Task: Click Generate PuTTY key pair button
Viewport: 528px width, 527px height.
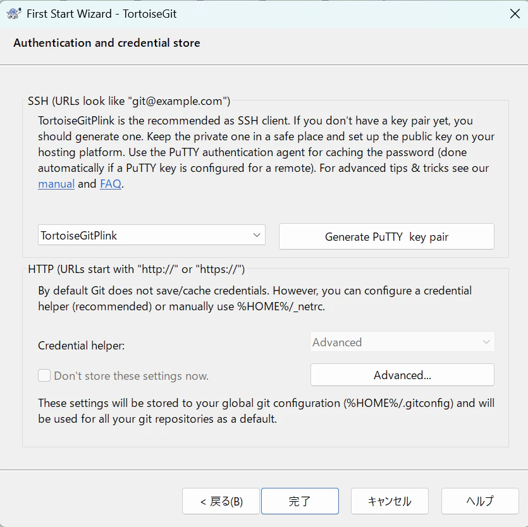Action: (x=386, y=236)
